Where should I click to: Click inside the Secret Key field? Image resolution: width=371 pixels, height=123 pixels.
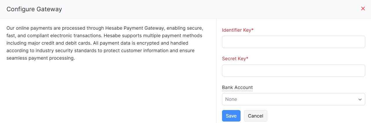coord(293,71)
